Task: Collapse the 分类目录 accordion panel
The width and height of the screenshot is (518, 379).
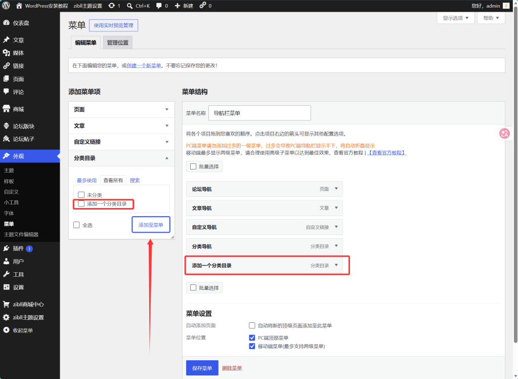Action: (121, 158)
